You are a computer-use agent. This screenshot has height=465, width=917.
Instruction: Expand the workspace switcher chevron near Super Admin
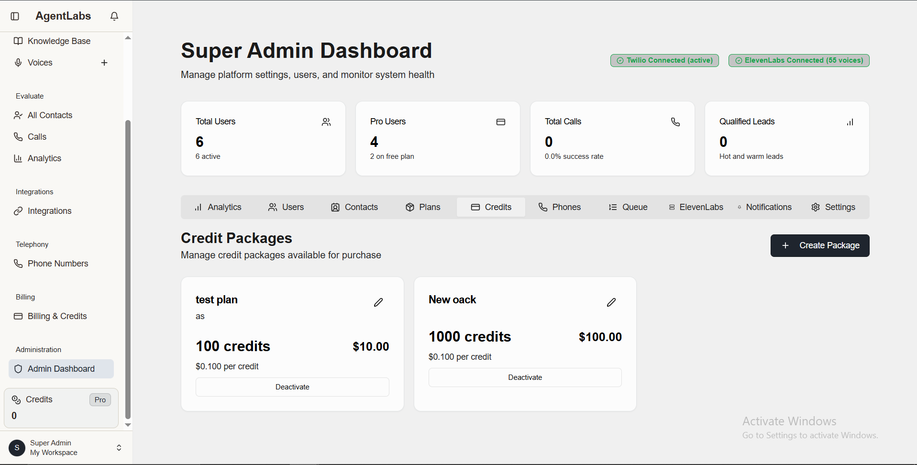click(118, 447)
